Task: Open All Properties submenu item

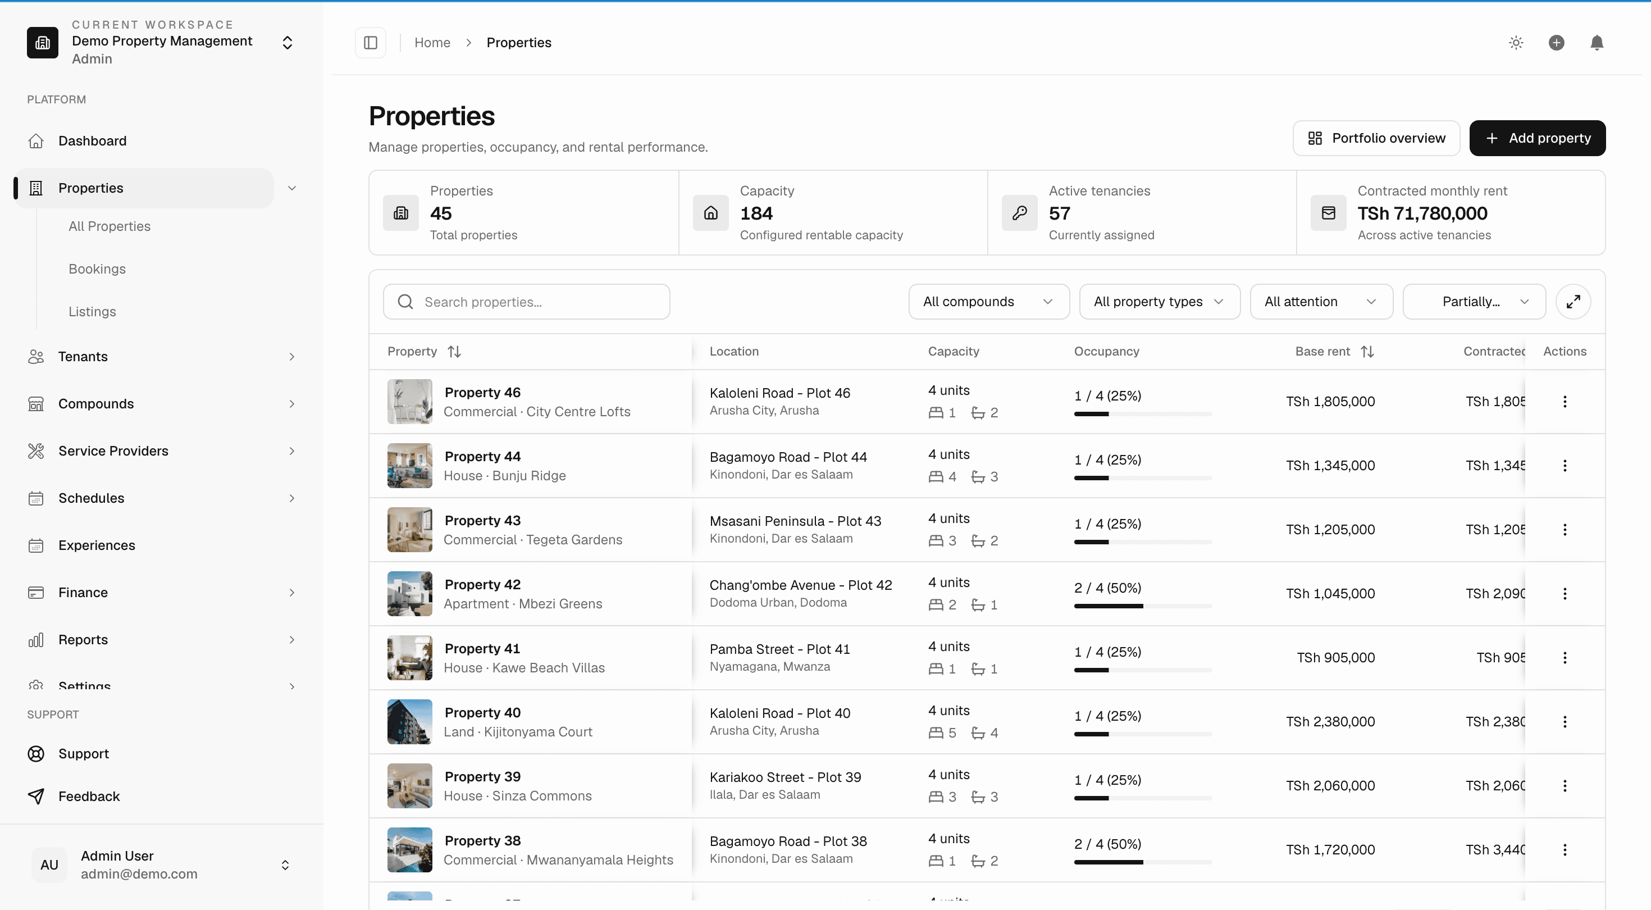Action: [x=110, y=226]
